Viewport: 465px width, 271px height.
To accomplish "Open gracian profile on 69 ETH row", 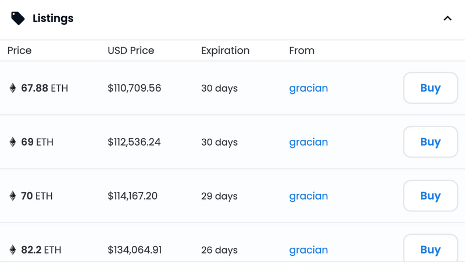I will 309,142.
